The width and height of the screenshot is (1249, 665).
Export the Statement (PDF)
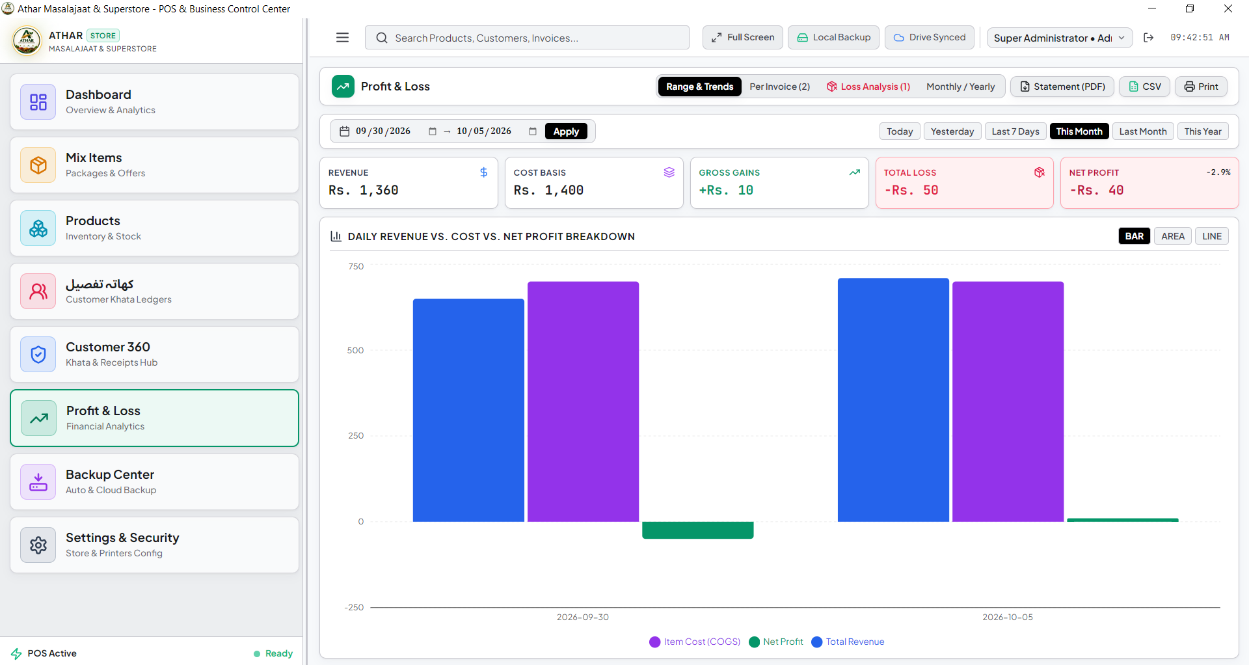click(1062, 87)
